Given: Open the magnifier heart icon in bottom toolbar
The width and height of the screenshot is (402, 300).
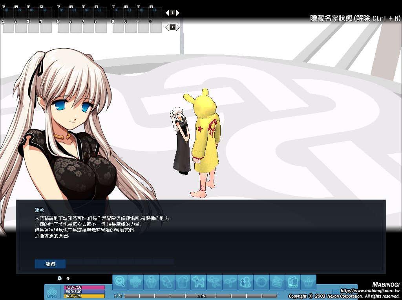Looking at the screenshot, I should 120,282.
